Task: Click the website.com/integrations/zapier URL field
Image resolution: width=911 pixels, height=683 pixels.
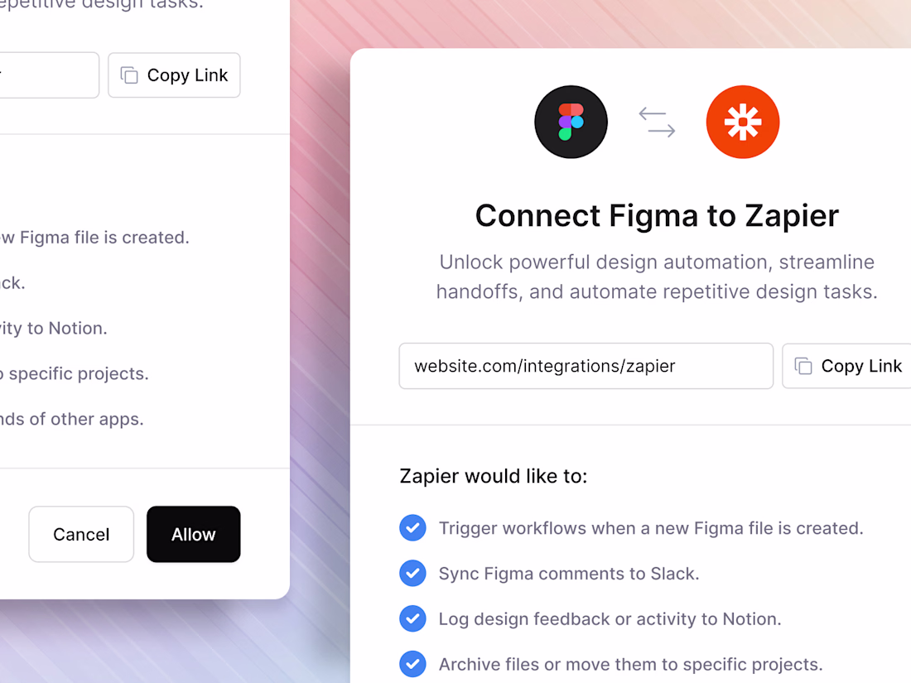Action: point(586,366)
